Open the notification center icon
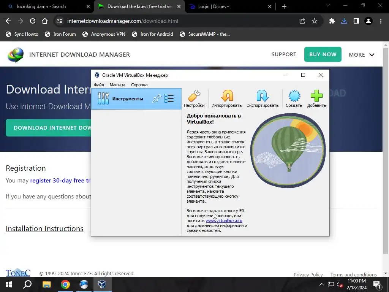Image resolution: width=389 pixels, height=292 pixels. pyautogui.click(x=377, y=284)
